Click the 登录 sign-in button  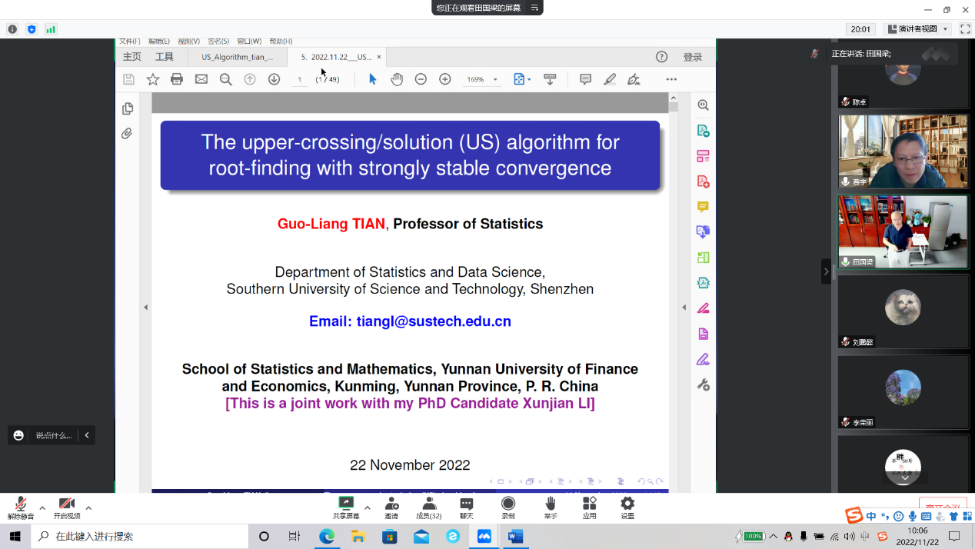[693, 57]
